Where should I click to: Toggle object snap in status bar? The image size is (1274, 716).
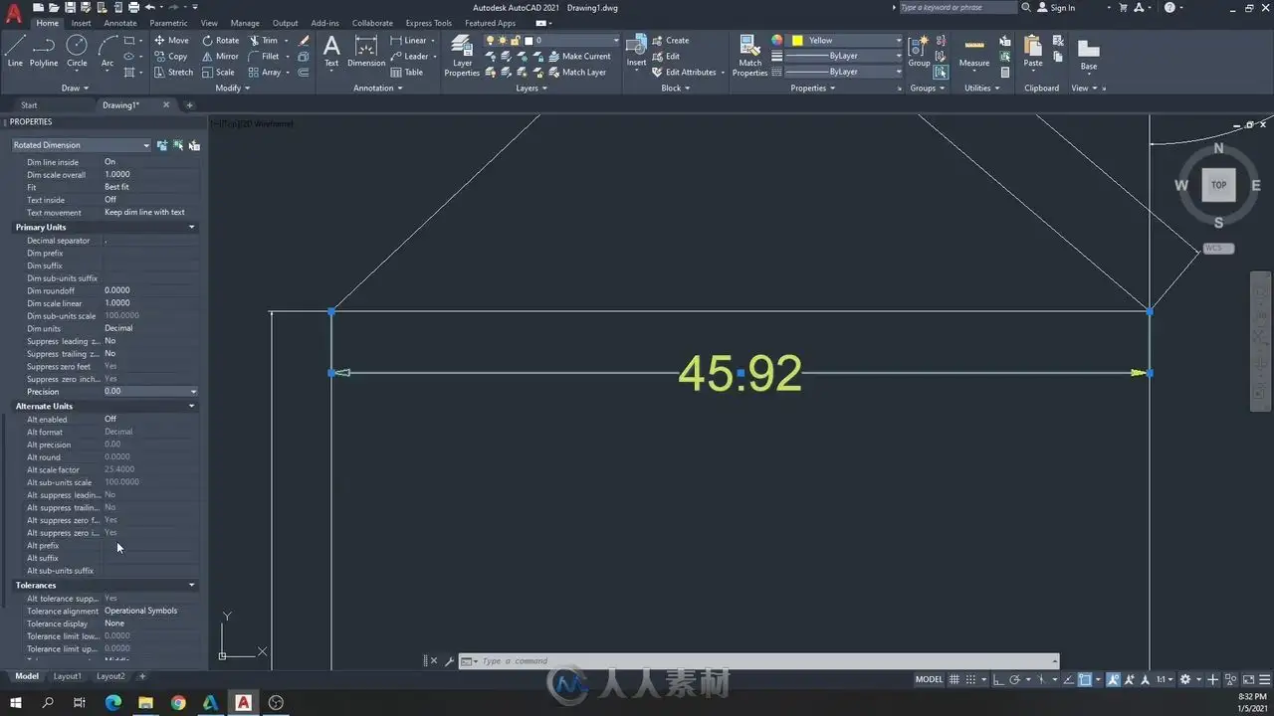[1085, 680]
